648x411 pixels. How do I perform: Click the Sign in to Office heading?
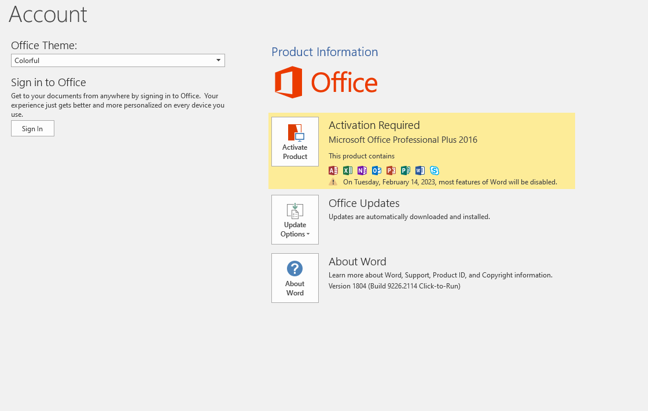tap(49, 82)
